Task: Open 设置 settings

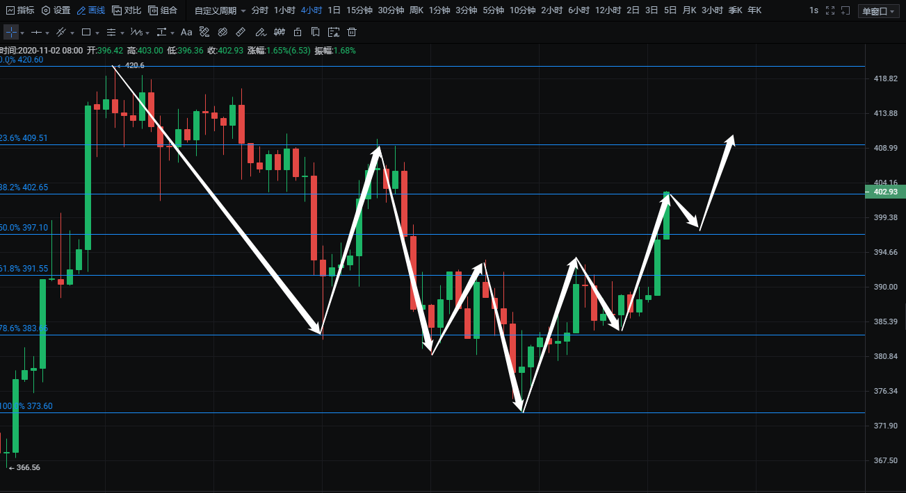Action: 56,10
